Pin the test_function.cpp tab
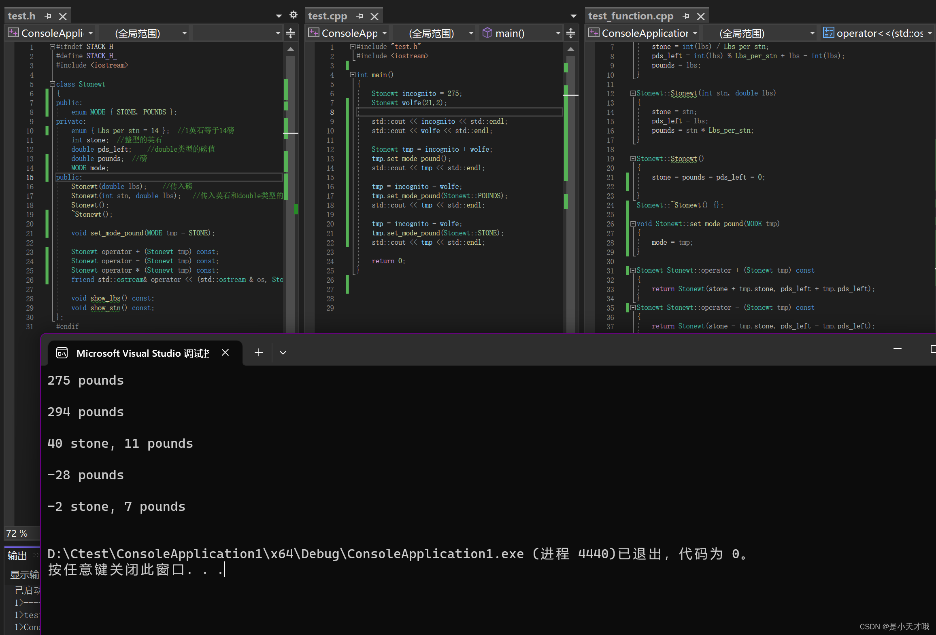The image size is (936, 635). pos(686,16)
